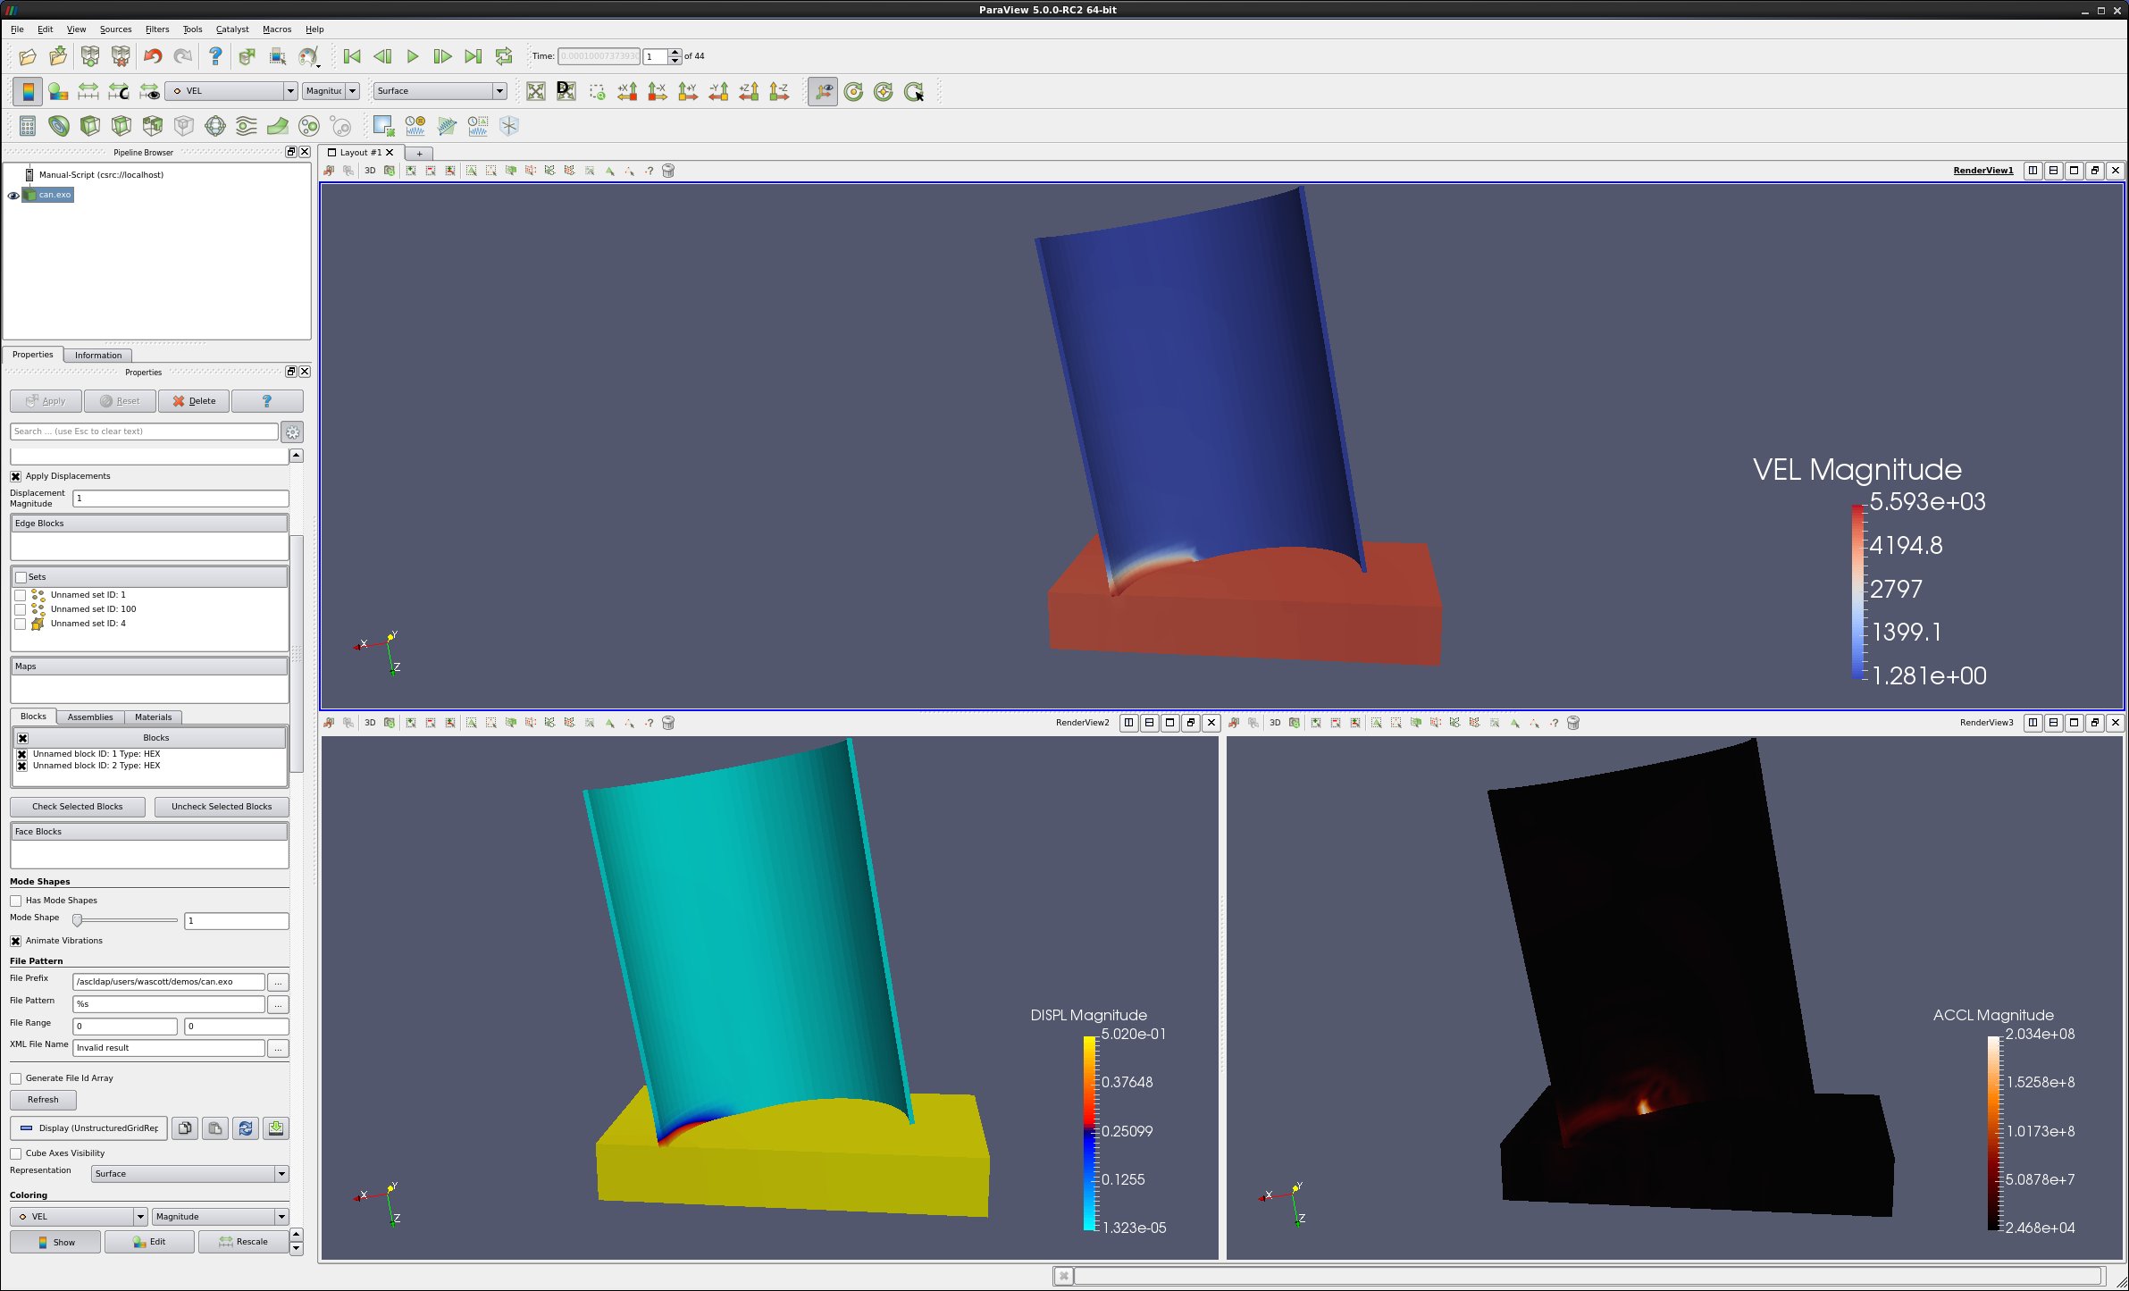Apply the Contour filter icon
Viewport: 2129px width, 1291px height.
pyautogui.click(x=59, y=126)
